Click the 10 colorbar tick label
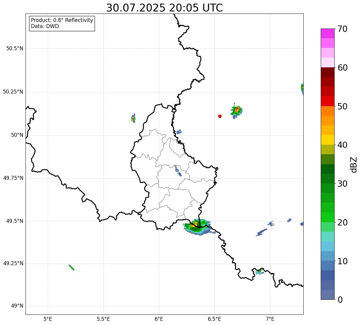Viewport: 361px width, 325px height. [x=342, y=261]
